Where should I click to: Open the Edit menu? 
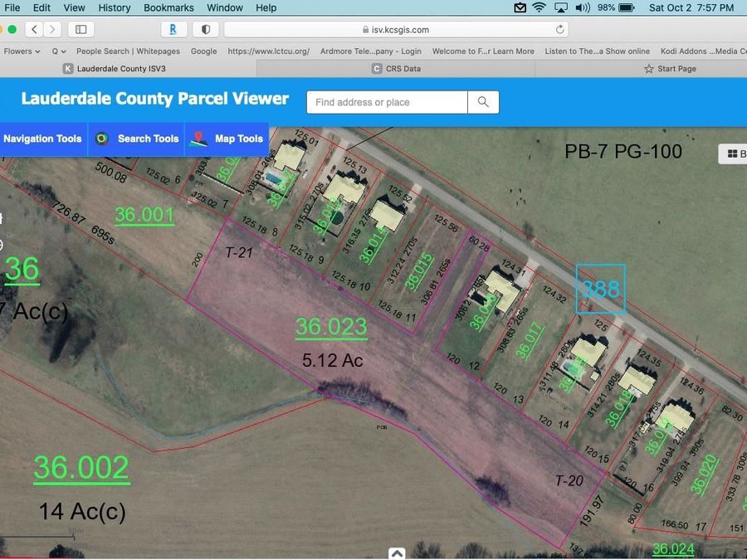point(41,7)
